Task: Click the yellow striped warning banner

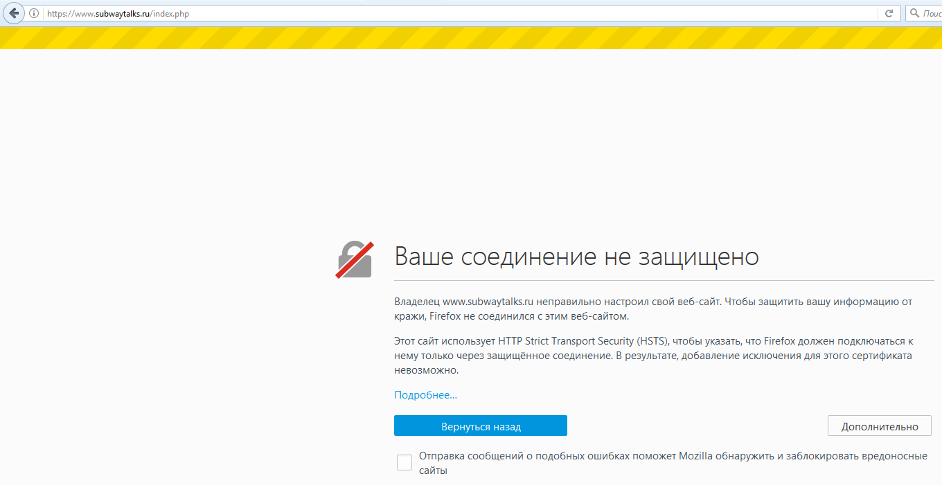Action: click(x=471, y=38)
